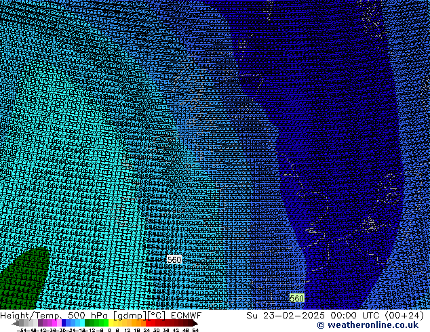Click the temperature color scale bar
This screenshot has height=332, width=430.
click(x=104, y=323)
